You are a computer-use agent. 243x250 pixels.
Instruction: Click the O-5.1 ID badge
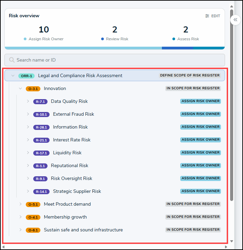(x=33, y=204)
